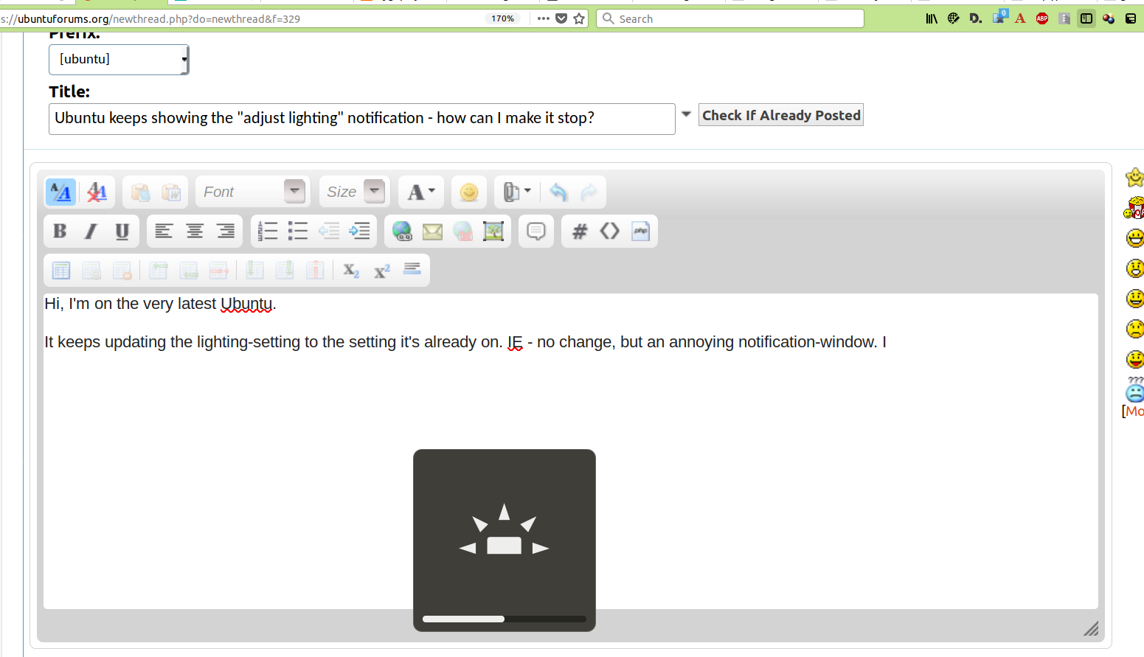Wrap selection in Quote tags
This screenshot has height=657, width=1144.
click(x=535, y=232)
